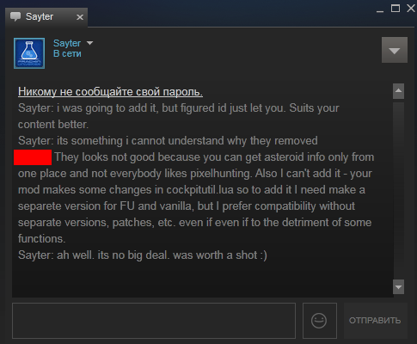
Task: Click the red redacted name block
Action: click(33, 157)
